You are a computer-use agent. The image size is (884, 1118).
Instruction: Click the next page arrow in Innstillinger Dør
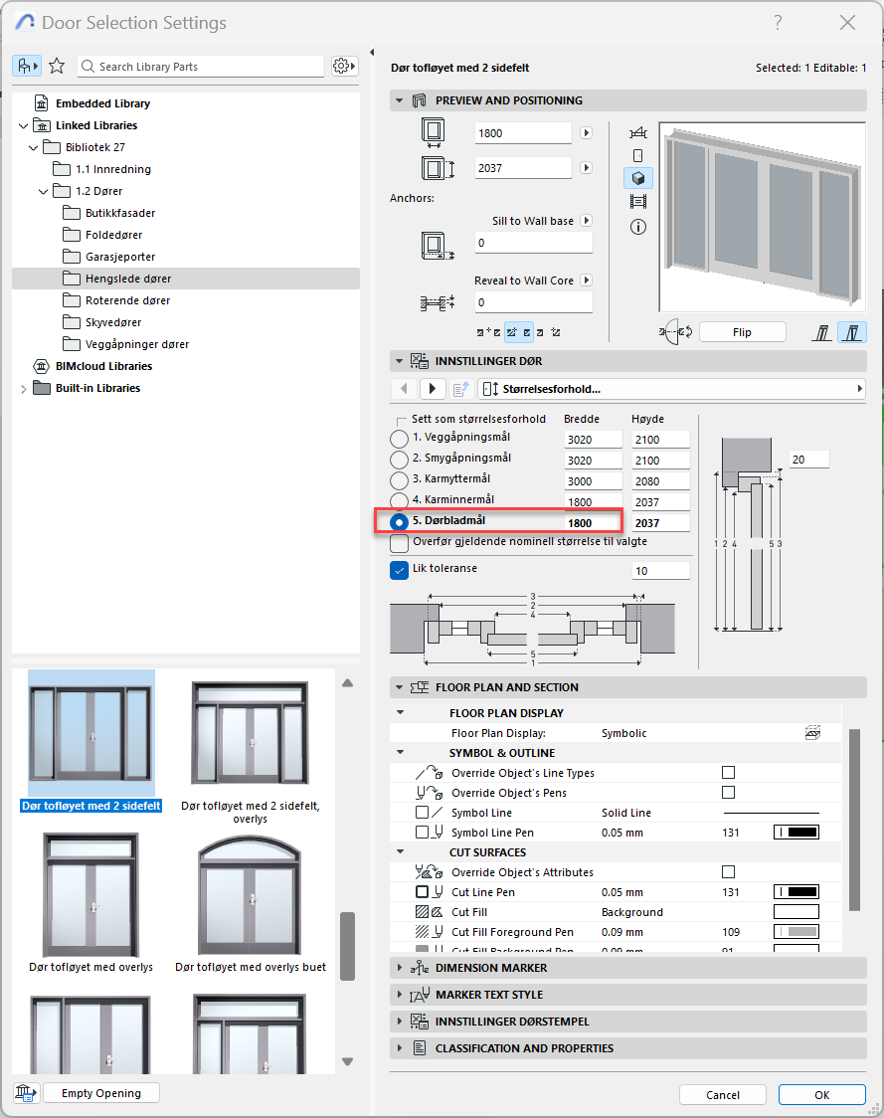[433, 388]
